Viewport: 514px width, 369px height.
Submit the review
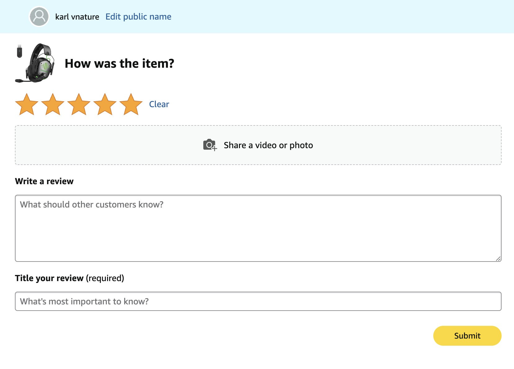coord(467,336)
